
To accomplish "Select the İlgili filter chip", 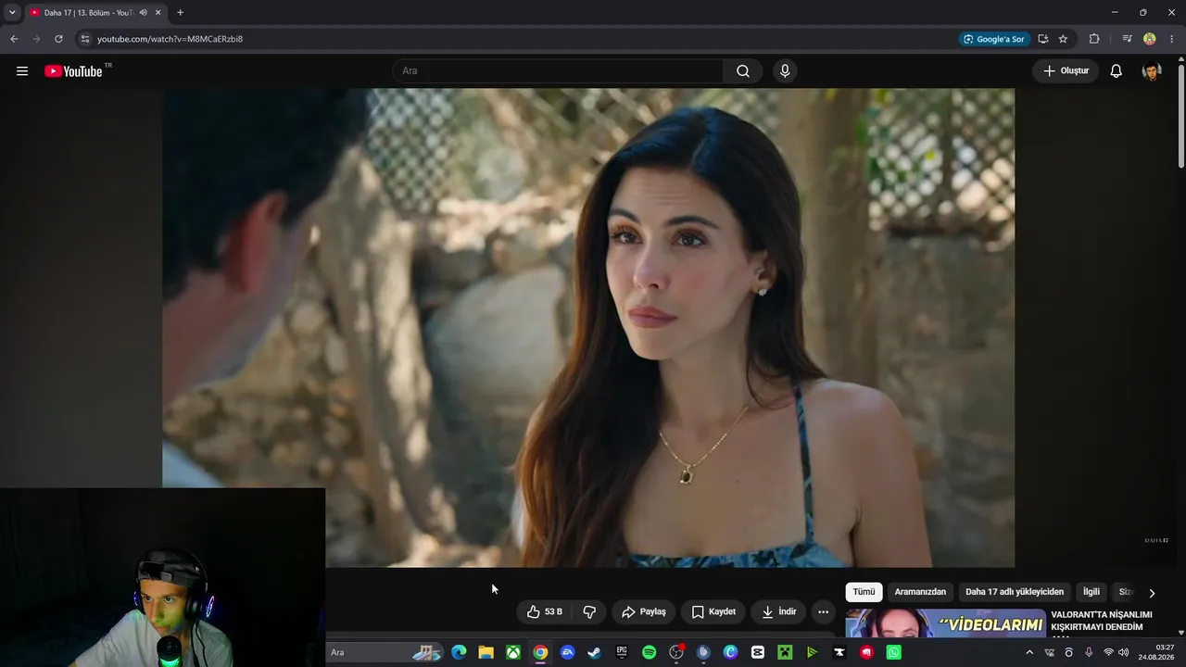I will (x=1091, y=592).
